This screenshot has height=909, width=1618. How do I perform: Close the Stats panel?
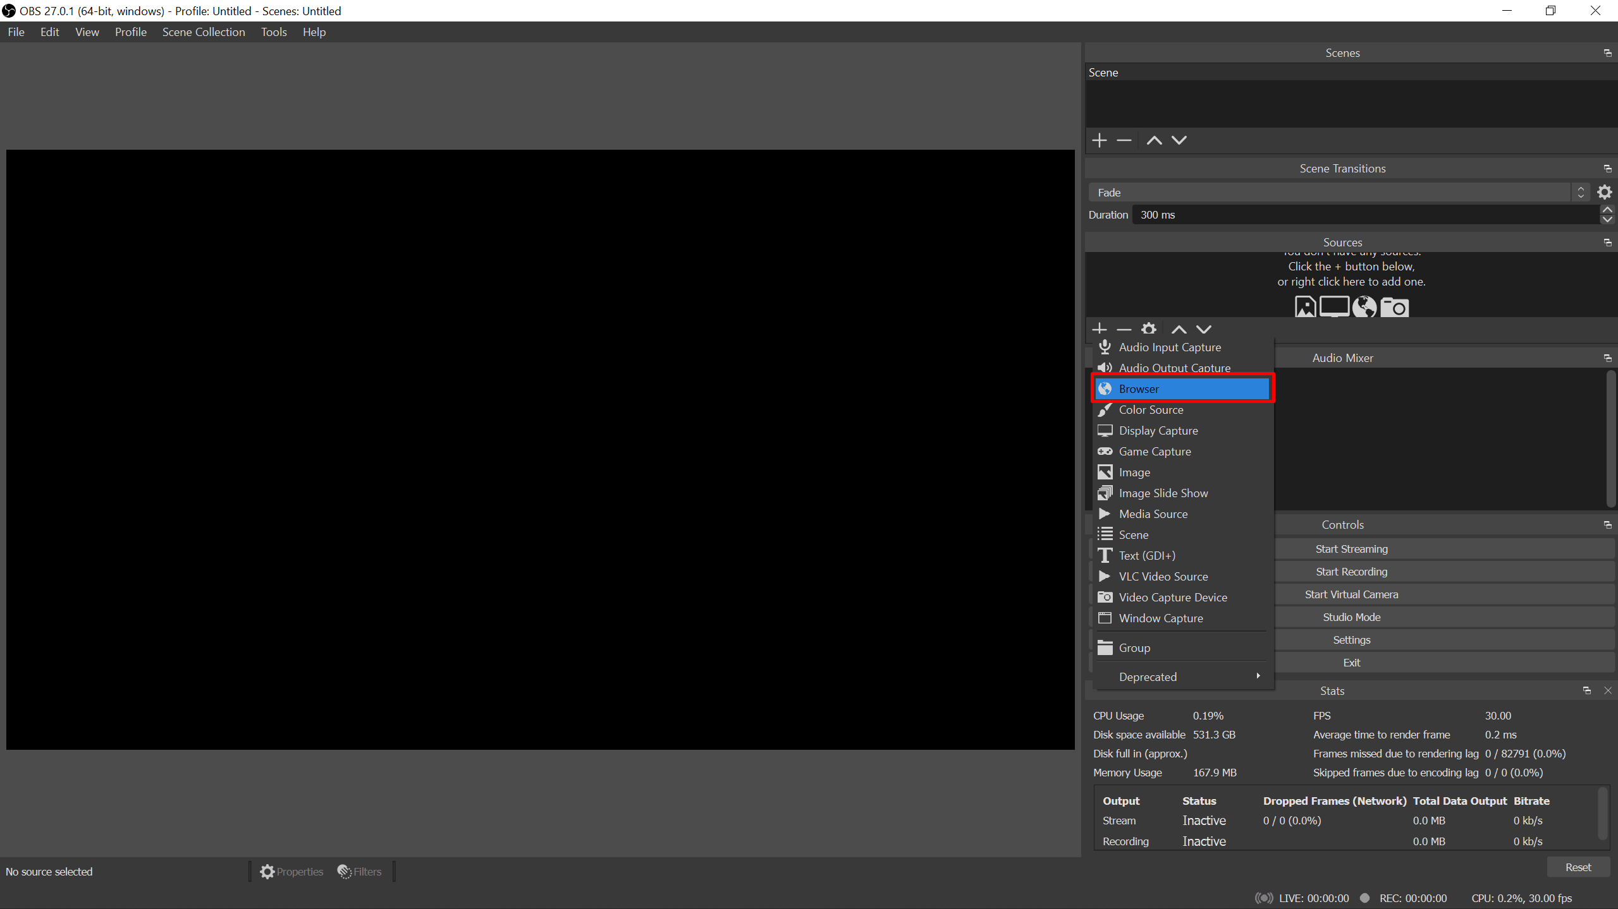tap(1608, 690)
